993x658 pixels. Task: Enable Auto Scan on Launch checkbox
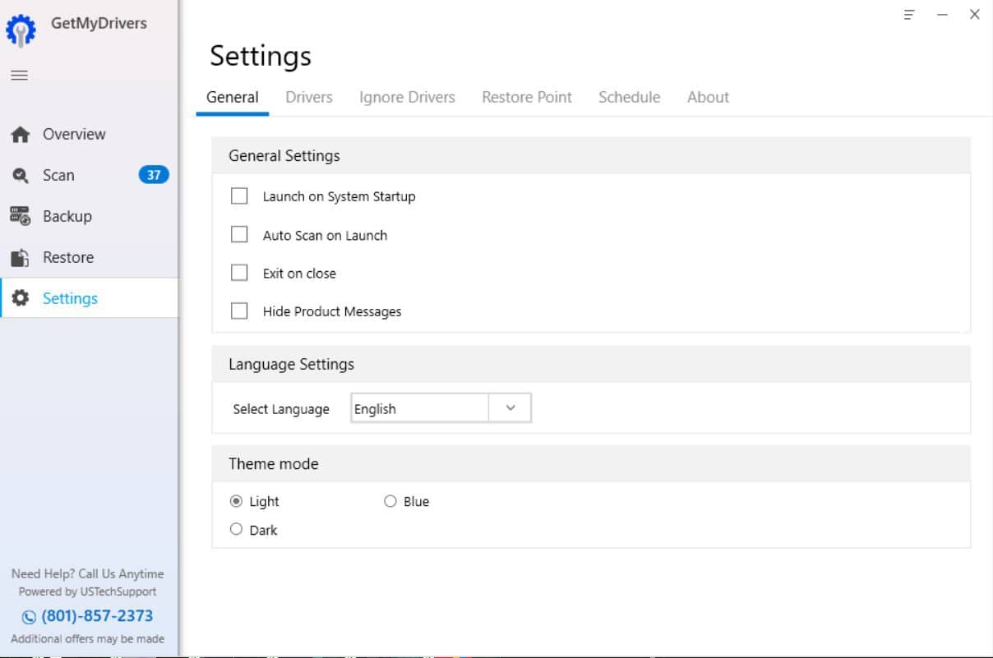click(239, 235)
